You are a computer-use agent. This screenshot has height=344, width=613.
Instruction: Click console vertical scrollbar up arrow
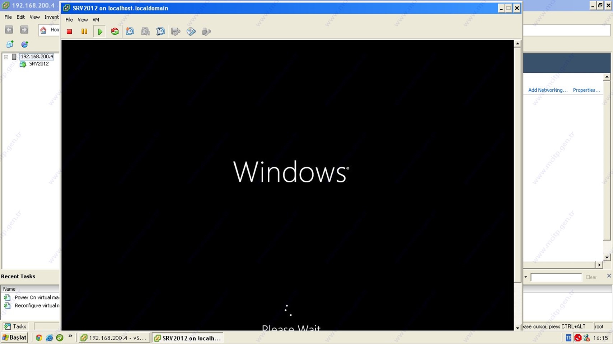[518, 43]
